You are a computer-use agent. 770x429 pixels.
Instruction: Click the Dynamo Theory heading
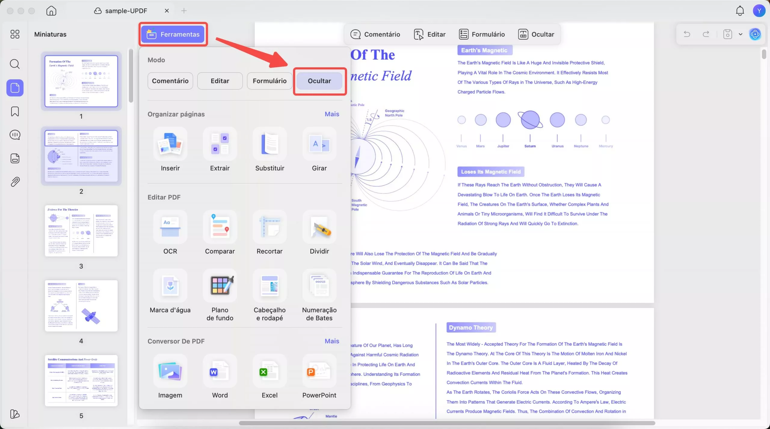[x=471, y=327]
